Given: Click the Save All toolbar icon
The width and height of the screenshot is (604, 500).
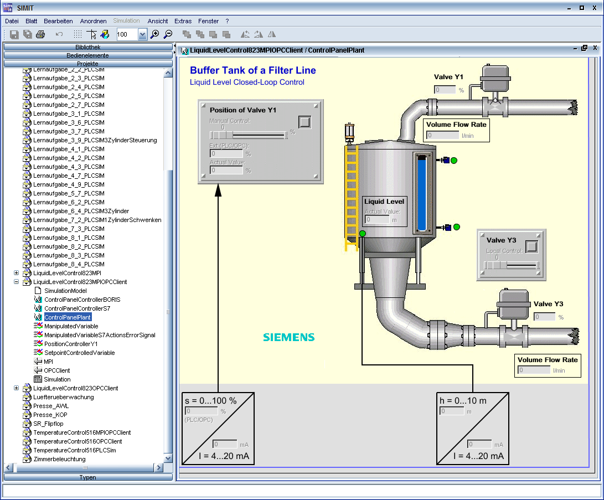Looking at the screenshot, I should coord(27,34).
